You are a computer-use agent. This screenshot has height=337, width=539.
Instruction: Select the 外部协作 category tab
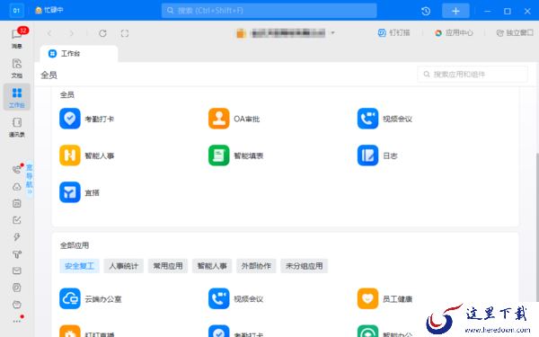pyautogui.click(x=256, y=266)
